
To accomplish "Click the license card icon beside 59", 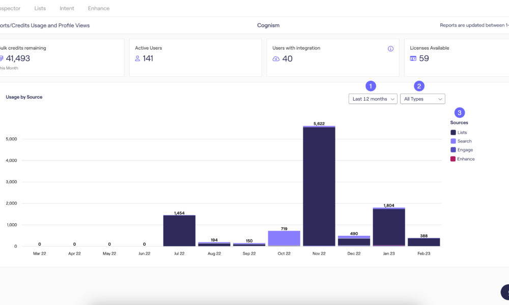I will [413, 58].
